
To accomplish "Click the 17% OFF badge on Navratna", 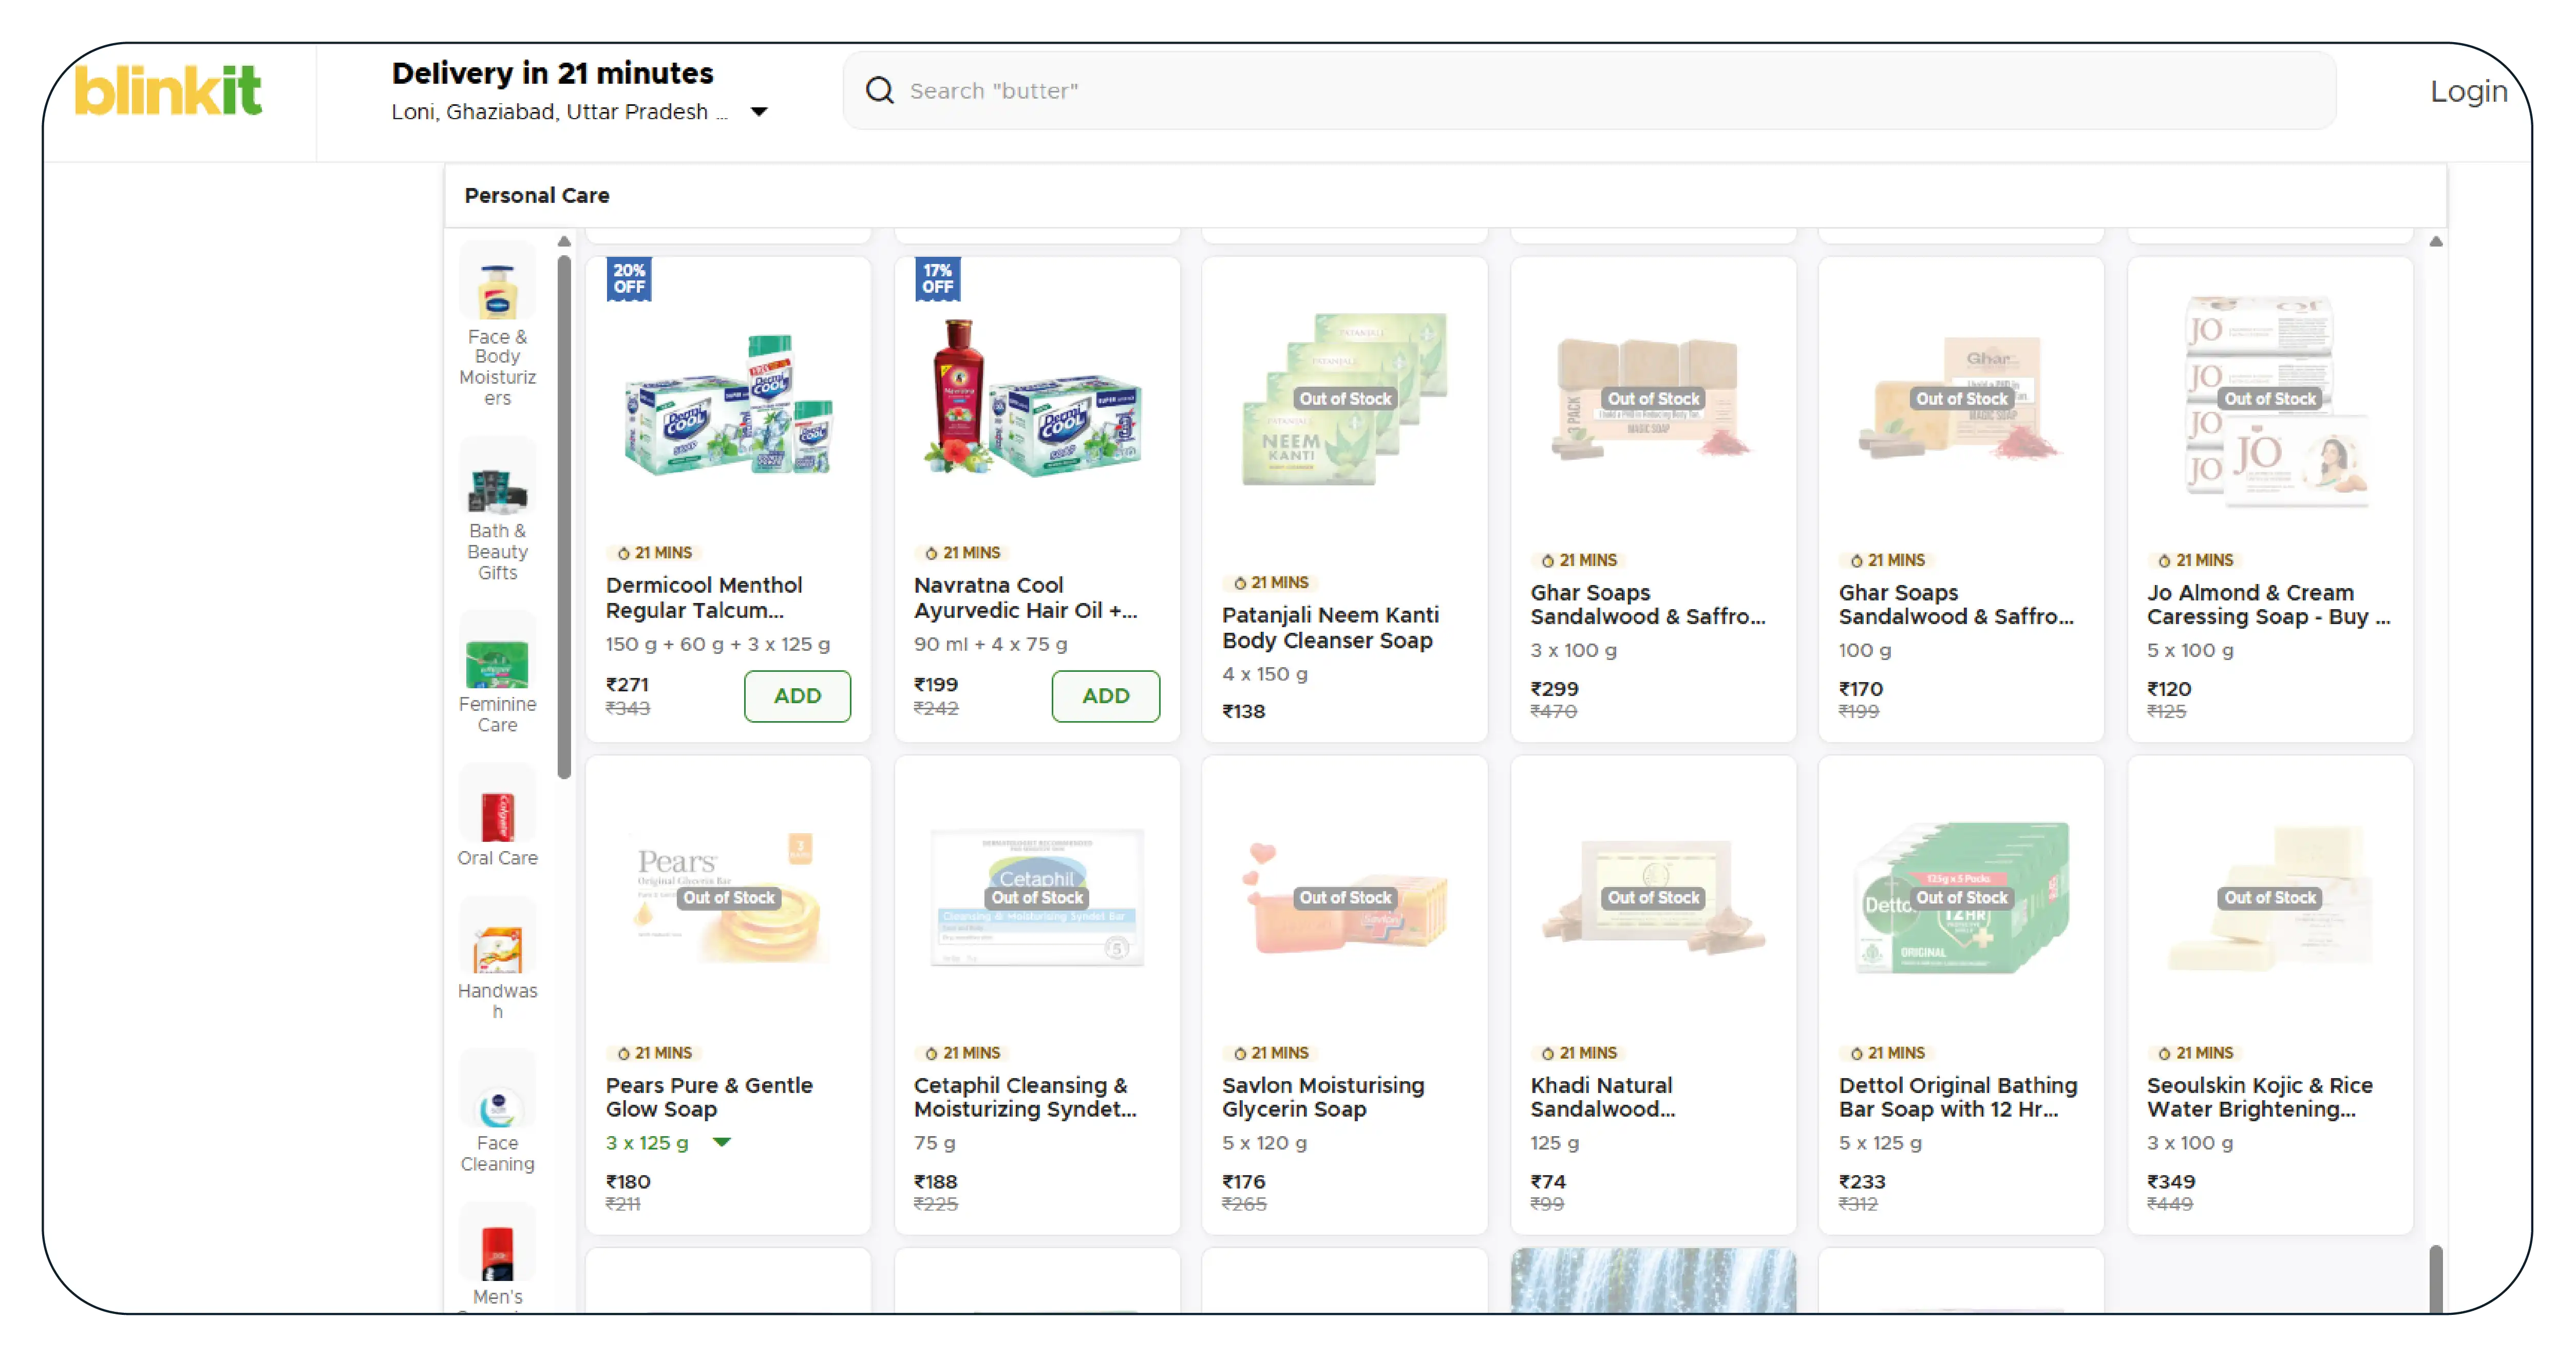I will (x=937, y=279).
